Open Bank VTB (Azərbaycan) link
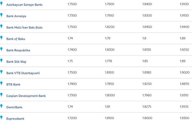This screenshot has height=121, width=192. [23, 73]
